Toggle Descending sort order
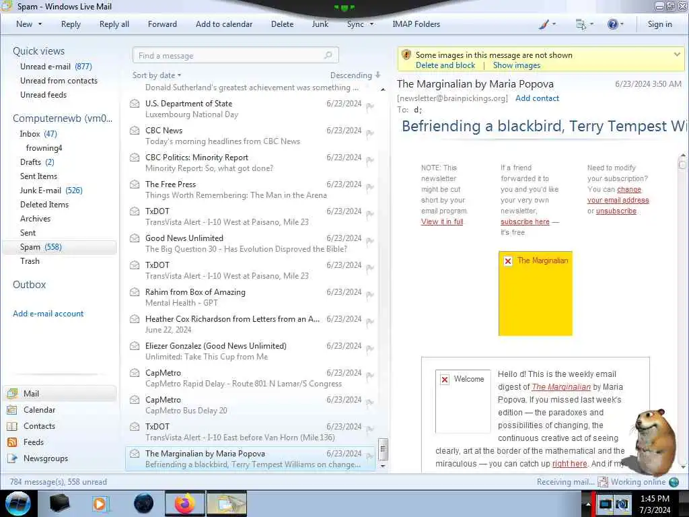This screenshot has height=517, width=689. pos(355,75)
